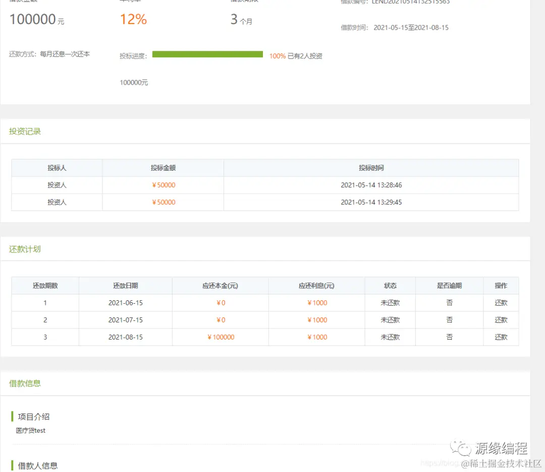Viewport: 545px width, 472px height.
Task: Click the 还款期数 column header
Action: 45,286
